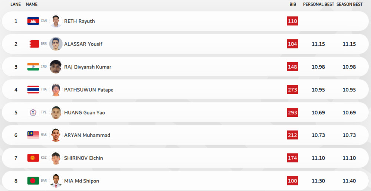Screen dimensions: 371x191
Task: Click ARYAN Muhammad's athlete photo
Action: click(x=55, y=135)
